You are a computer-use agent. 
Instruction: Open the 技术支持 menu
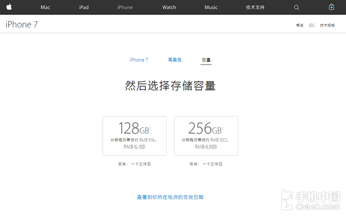coord(255,7)
